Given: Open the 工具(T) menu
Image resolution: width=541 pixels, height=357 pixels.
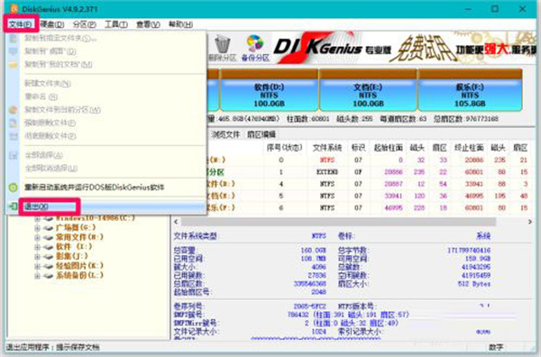Looking at the screenshot, I should pos(116,24).
